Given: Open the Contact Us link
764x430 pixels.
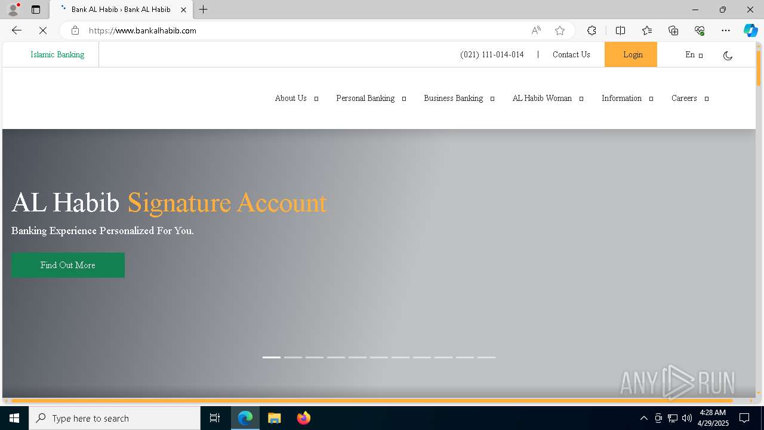Looking at the screenshot, I should [x=571, y=54].
